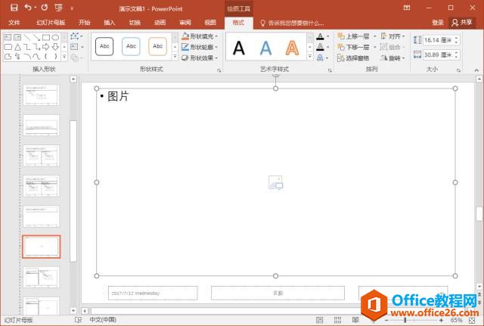Select the oval shape

pyautogui.click(x=55, y=37)
